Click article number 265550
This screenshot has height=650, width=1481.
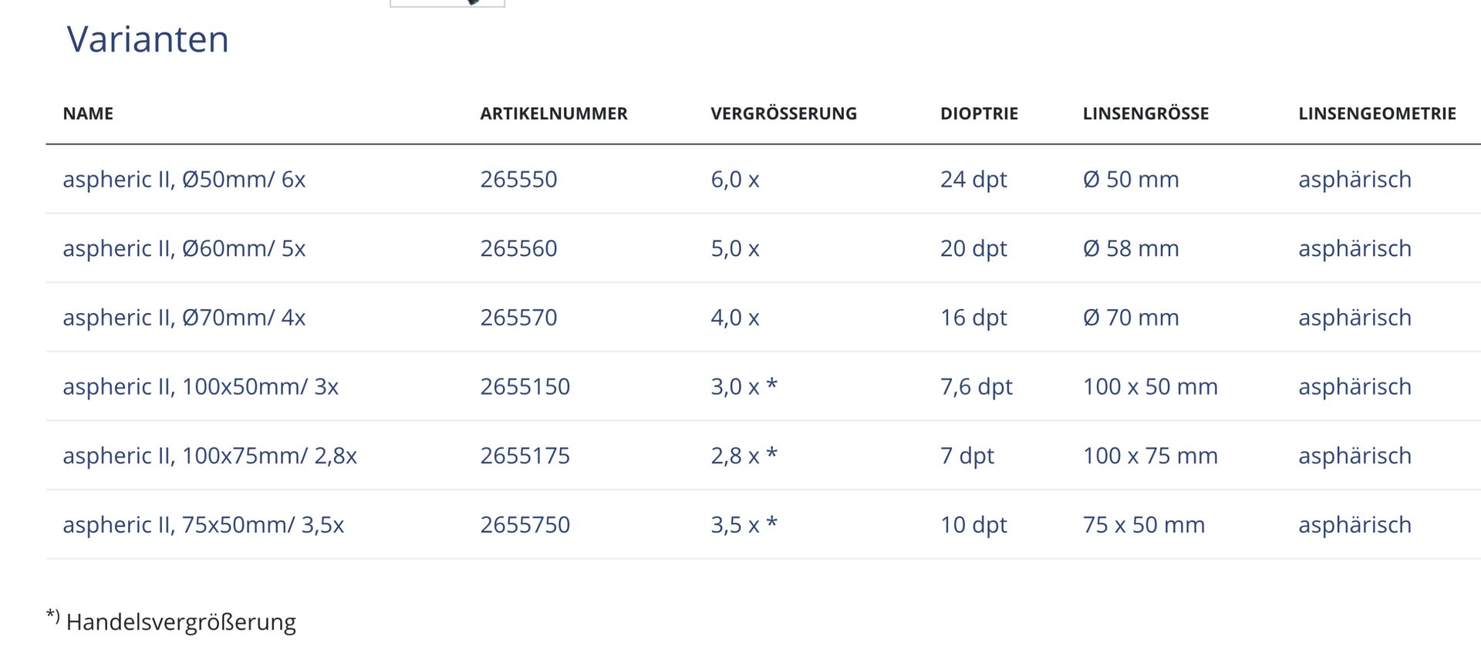[x=518, y=179]
